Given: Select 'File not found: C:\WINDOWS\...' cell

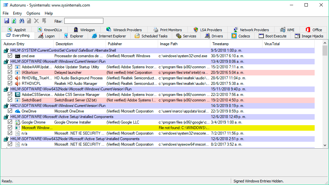Looking at the screenshot, I should click(x=184, y=128).
